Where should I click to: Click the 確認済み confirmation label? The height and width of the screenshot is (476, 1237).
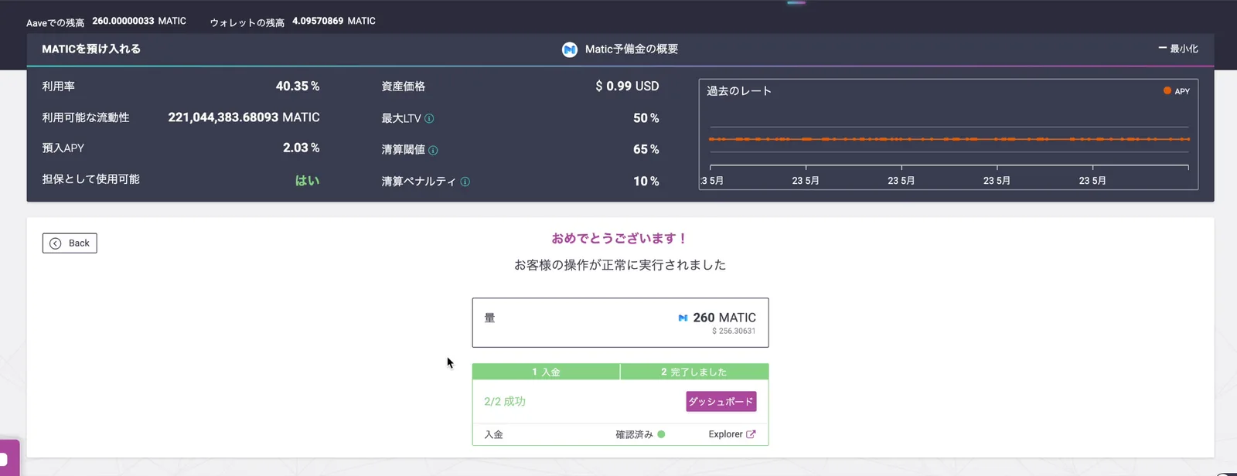point(634,434)
